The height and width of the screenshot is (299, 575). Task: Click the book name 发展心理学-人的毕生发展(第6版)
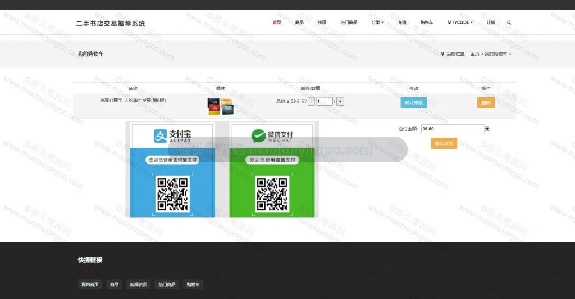click(x=133, y=100)
